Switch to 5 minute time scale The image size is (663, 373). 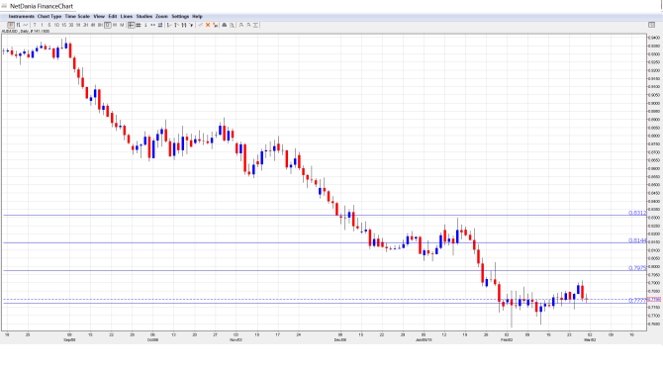[49, 26]
